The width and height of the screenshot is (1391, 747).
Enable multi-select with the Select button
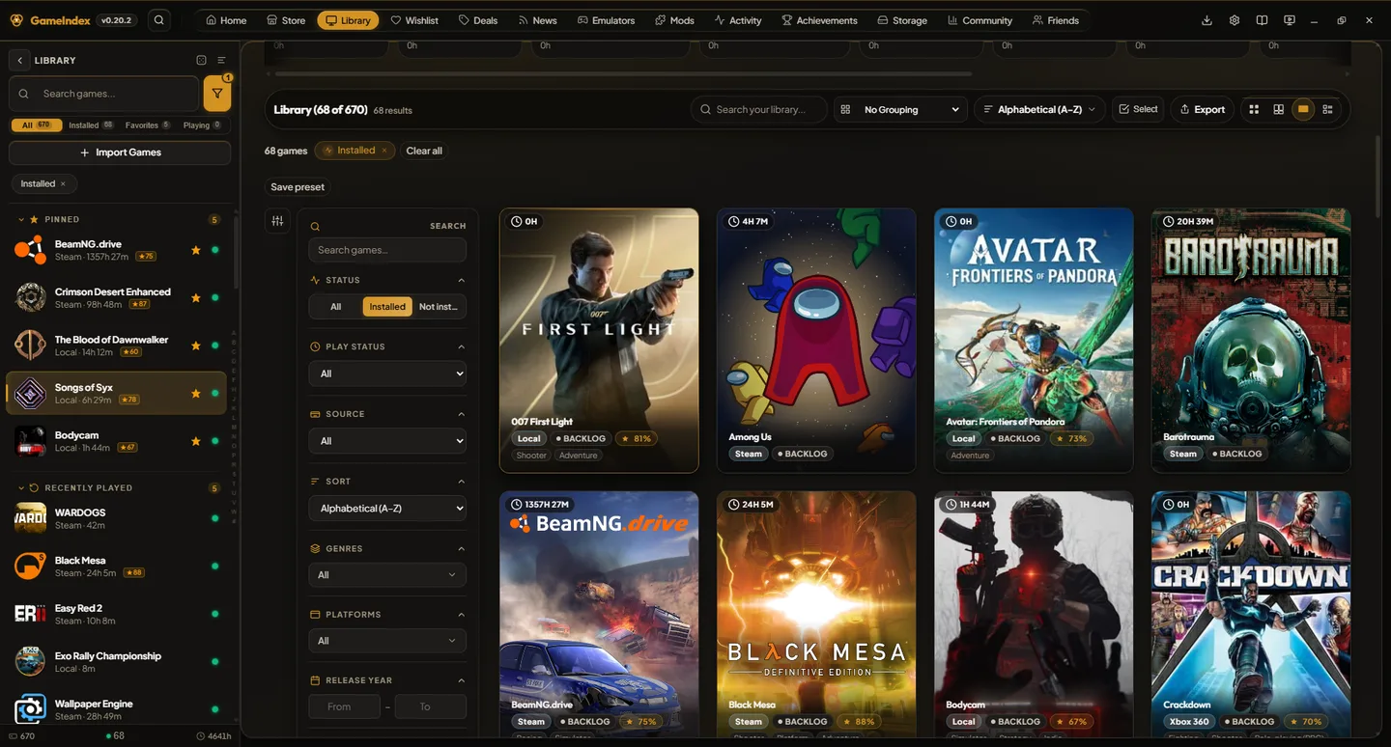pyautogui.click(x=1138, y=109)
